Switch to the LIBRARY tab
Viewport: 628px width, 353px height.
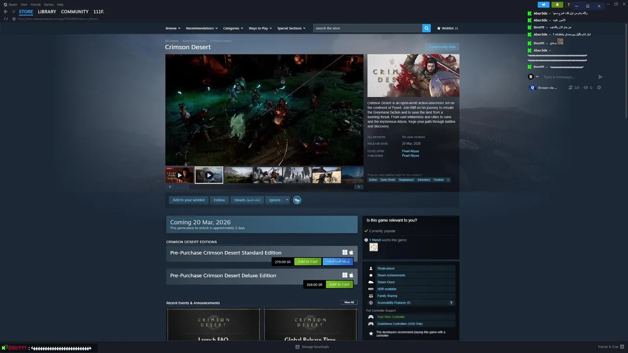pos(47,11)
